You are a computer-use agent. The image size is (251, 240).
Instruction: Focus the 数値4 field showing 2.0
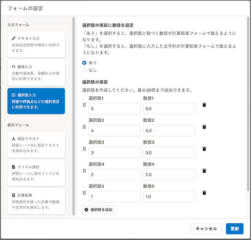click(169, 174)
